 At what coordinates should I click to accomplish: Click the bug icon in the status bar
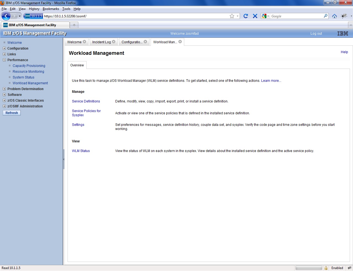[x=349, y=268]
